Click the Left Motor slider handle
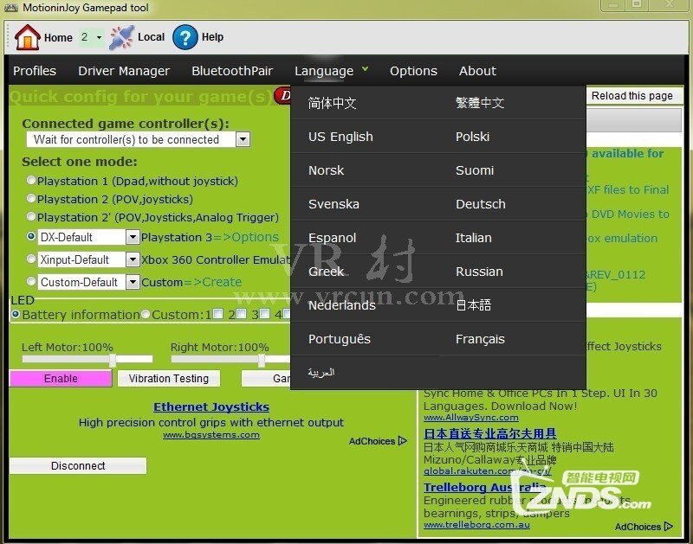693x544 pixels. (x=113, y=359)
